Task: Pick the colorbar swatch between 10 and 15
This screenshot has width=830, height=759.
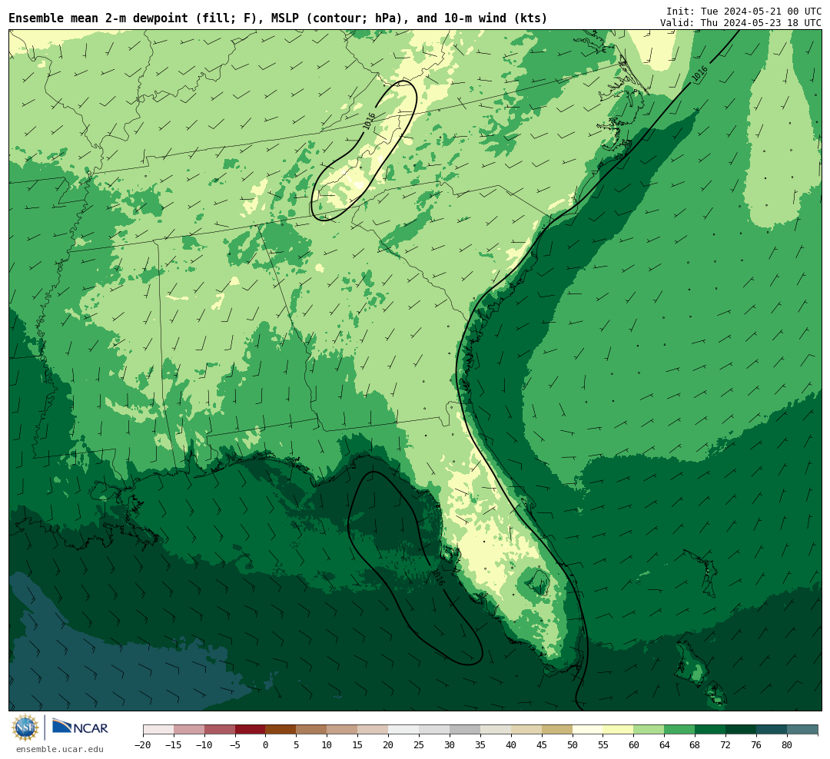Action: pyautogui.click(x=343, y=730)
